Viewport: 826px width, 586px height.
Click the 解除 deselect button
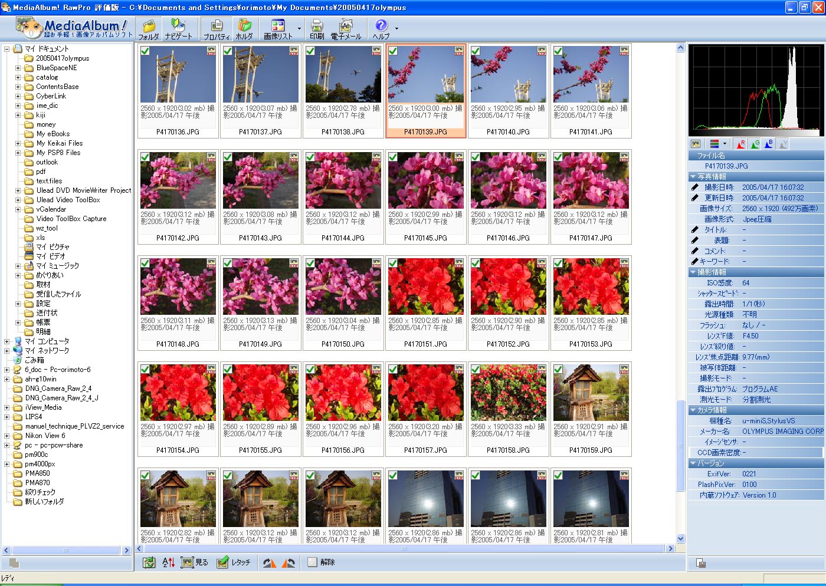(x=320, y=562)
